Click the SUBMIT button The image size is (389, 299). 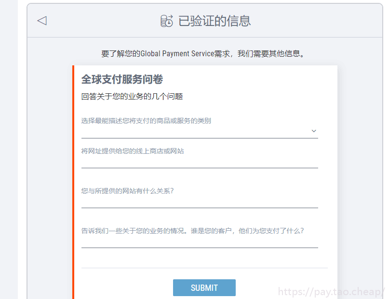[204, 287]
